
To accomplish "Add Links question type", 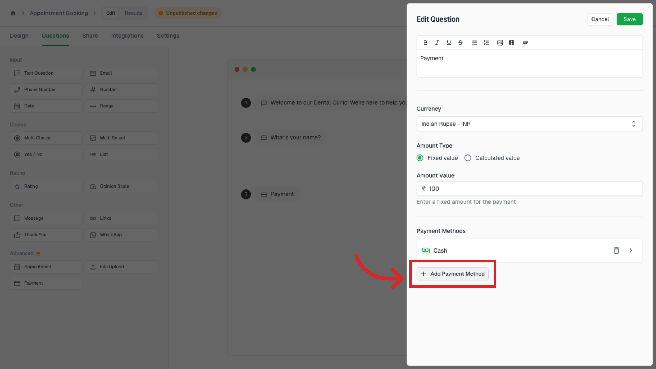I will pos(122,218).
